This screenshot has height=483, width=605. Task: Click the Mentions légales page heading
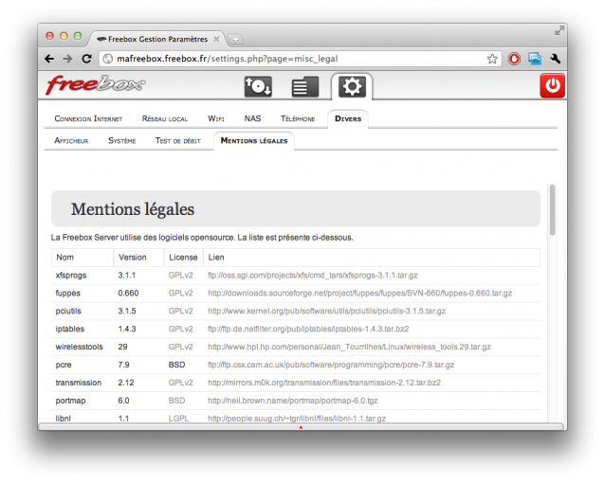[133, 209]
